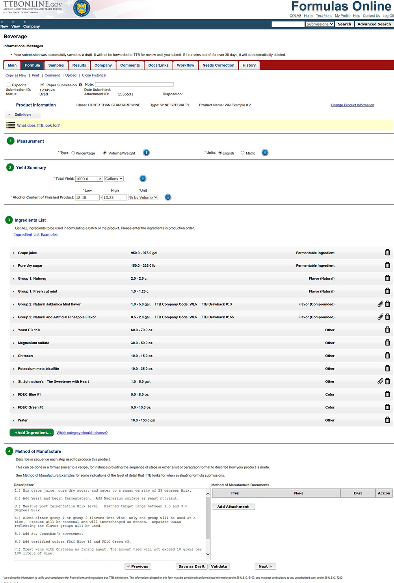Click into the Note input field

click(x=134, y=84)
